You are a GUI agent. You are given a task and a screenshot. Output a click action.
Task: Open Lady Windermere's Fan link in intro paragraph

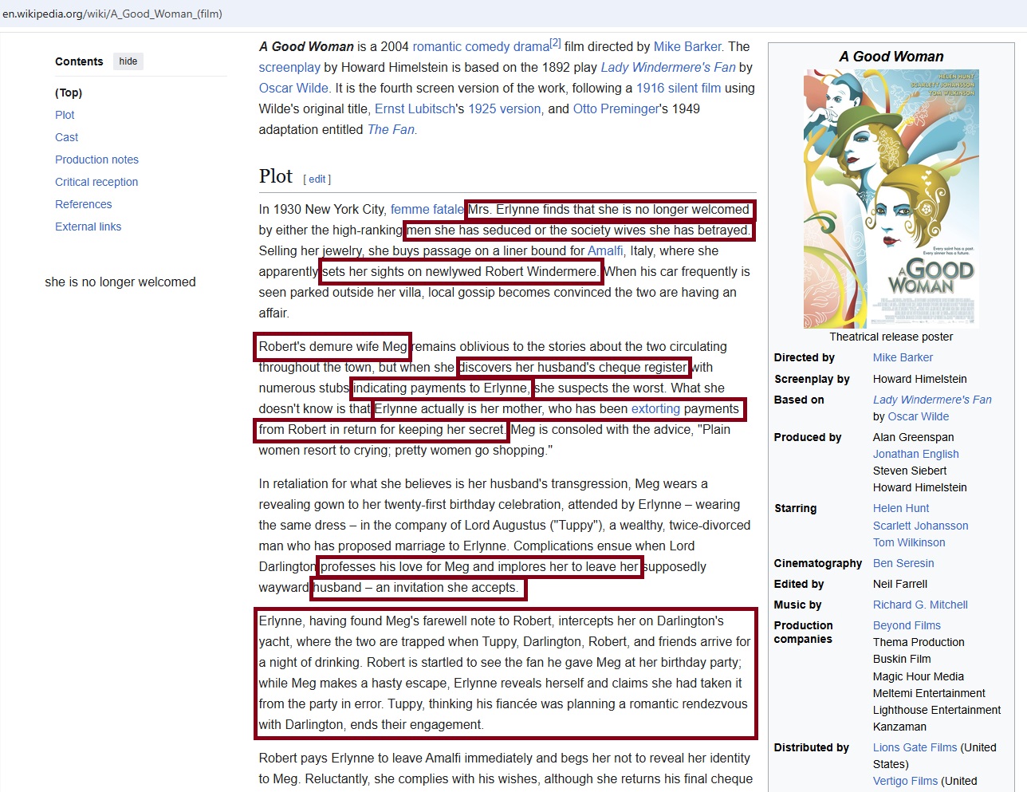click(x=668, y=68)
